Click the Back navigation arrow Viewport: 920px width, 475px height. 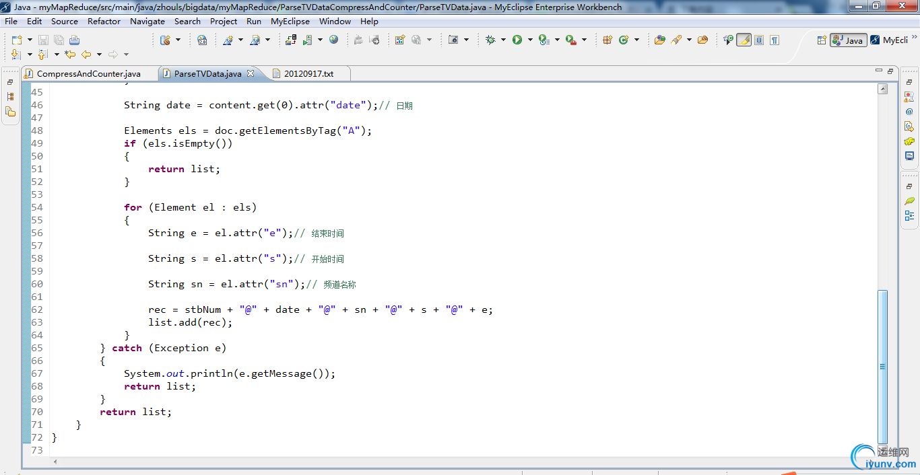[x=86, y=54]
